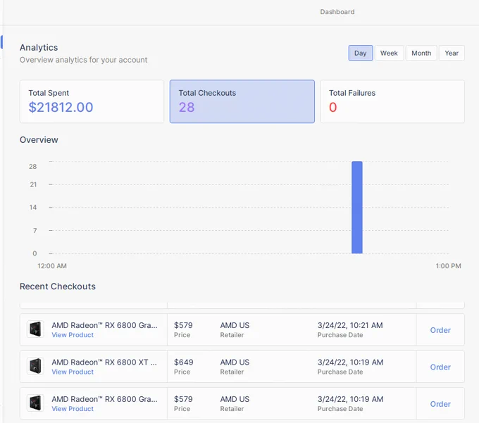This screenshot has height=423, width=479.
Task: Open product thumbnail for RX 6800 XT
Action: click(35, 366)
